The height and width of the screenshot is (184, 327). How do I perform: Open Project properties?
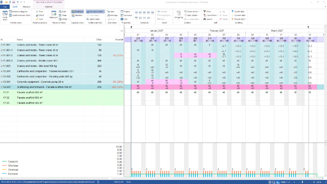pyautogui.click(x=125, y=11)
